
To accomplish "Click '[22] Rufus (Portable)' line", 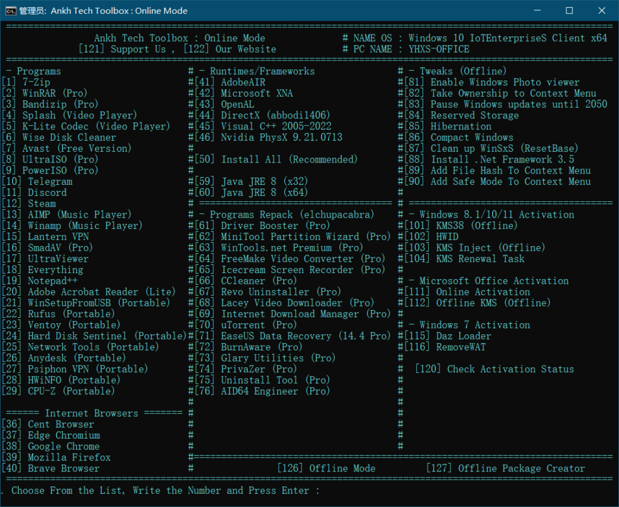I will 58,314.
